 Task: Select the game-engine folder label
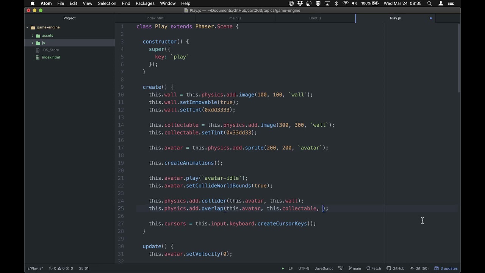click(x=48, y=27)
